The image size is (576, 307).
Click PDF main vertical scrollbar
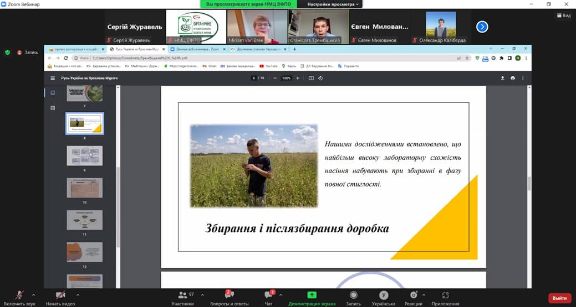point(529,183)
